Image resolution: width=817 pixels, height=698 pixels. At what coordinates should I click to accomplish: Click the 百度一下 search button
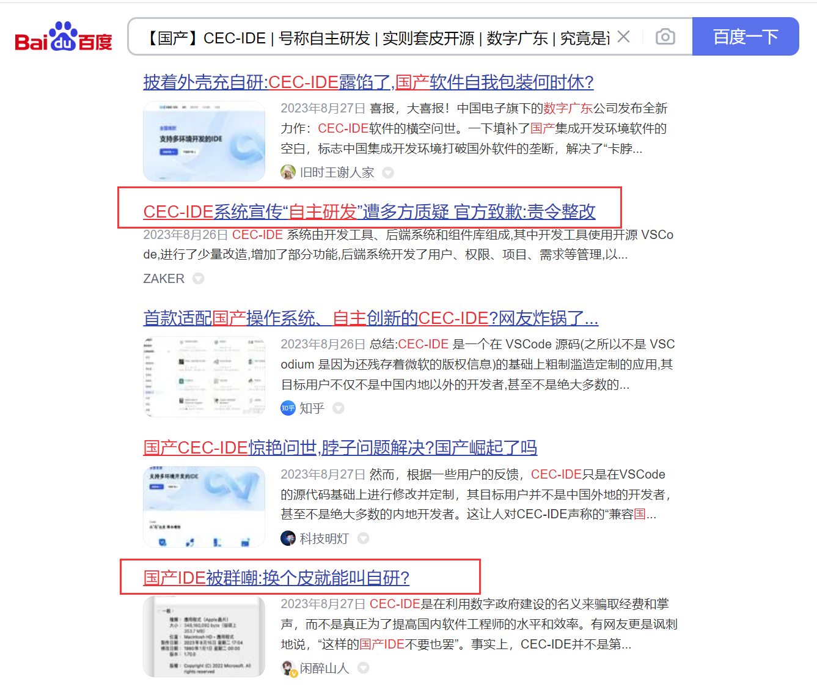(x=746, y=37)
